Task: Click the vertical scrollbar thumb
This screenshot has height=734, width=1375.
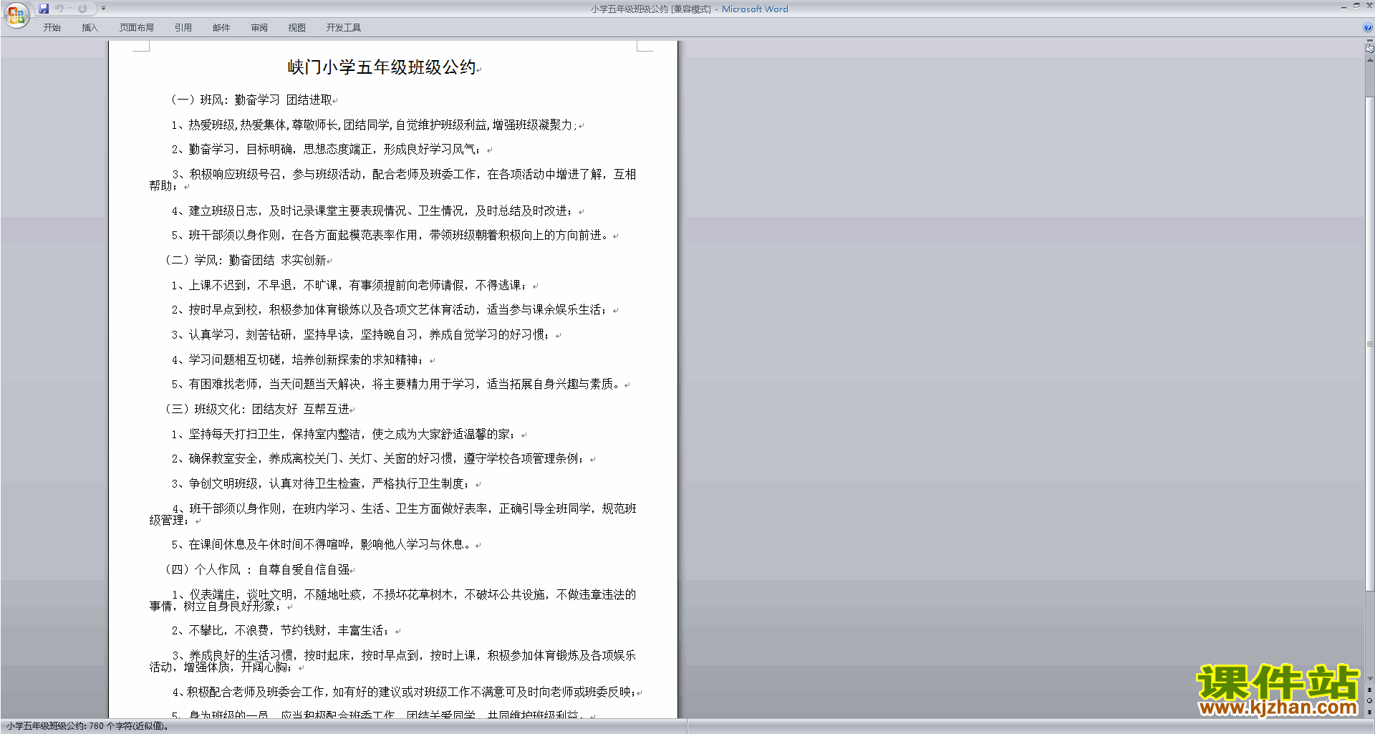Action: (x=1369, y=344)
